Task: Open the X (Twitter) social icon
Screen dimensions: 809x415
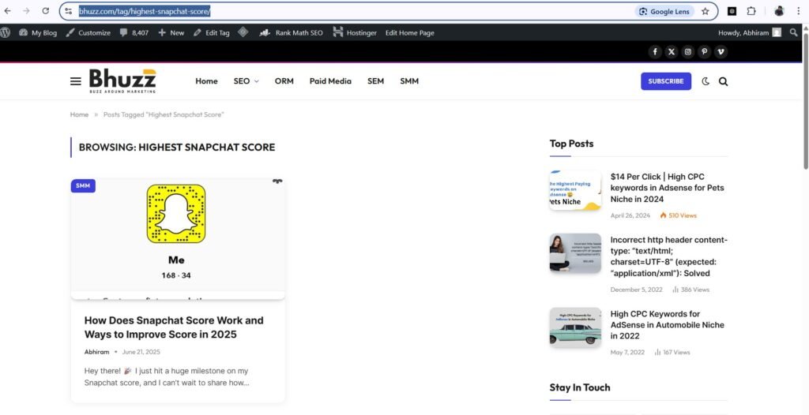Action: point(672,51)
